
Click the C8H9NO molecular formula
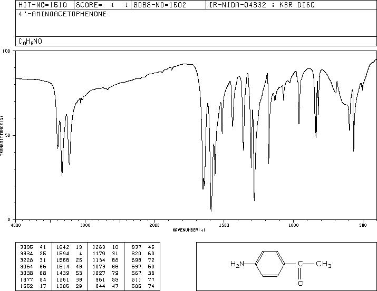click(x=30, y=42)
